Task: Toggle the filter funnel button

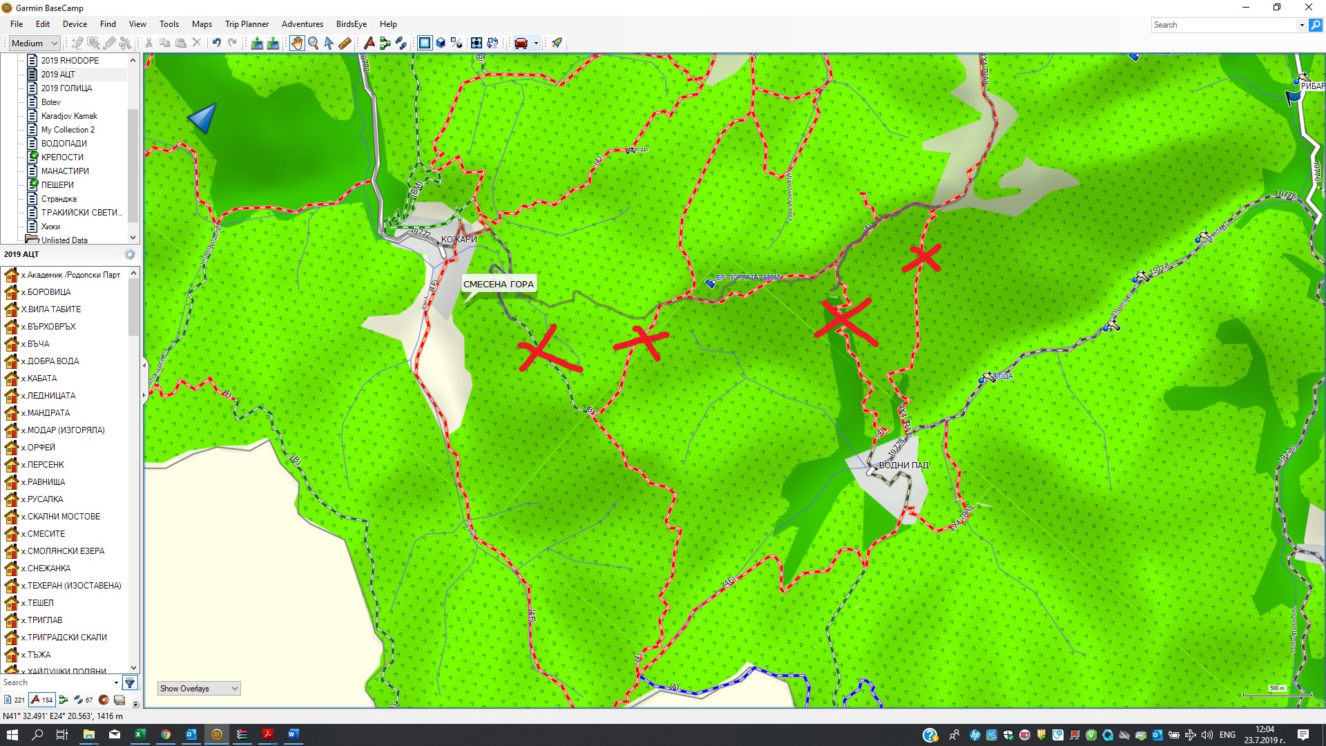Action: click(x=130, y=683)
